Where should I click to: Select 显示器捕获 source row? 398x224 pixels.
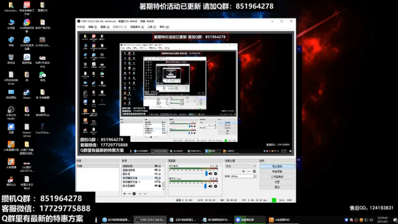coord(141,186)
